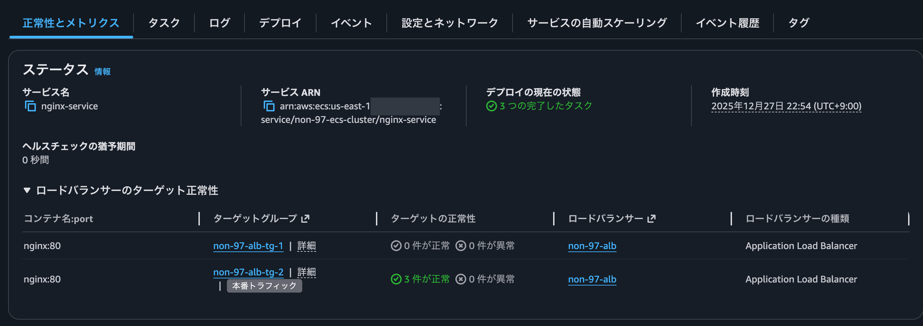The width and height of the screenshot is (923, 326).
Task: Open the non-97-alb load balancer link
Action: click(592, 246)
